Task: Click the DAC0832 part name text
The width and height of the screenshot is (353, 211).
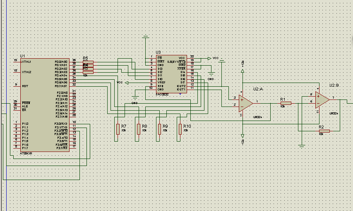Action: pos(162,95)
